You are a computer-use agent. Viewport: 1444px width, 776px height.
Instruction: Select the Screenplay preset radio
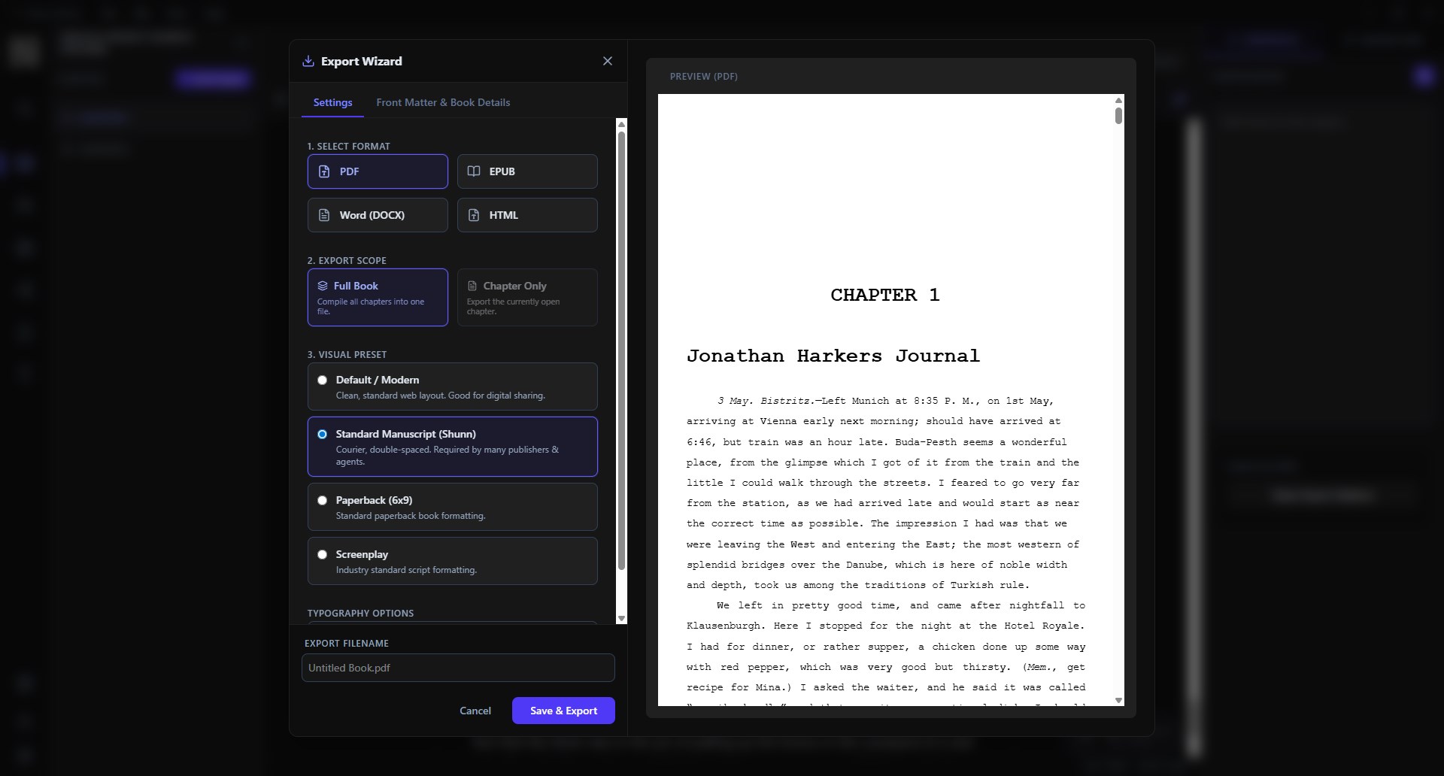(x=323, y=554)
